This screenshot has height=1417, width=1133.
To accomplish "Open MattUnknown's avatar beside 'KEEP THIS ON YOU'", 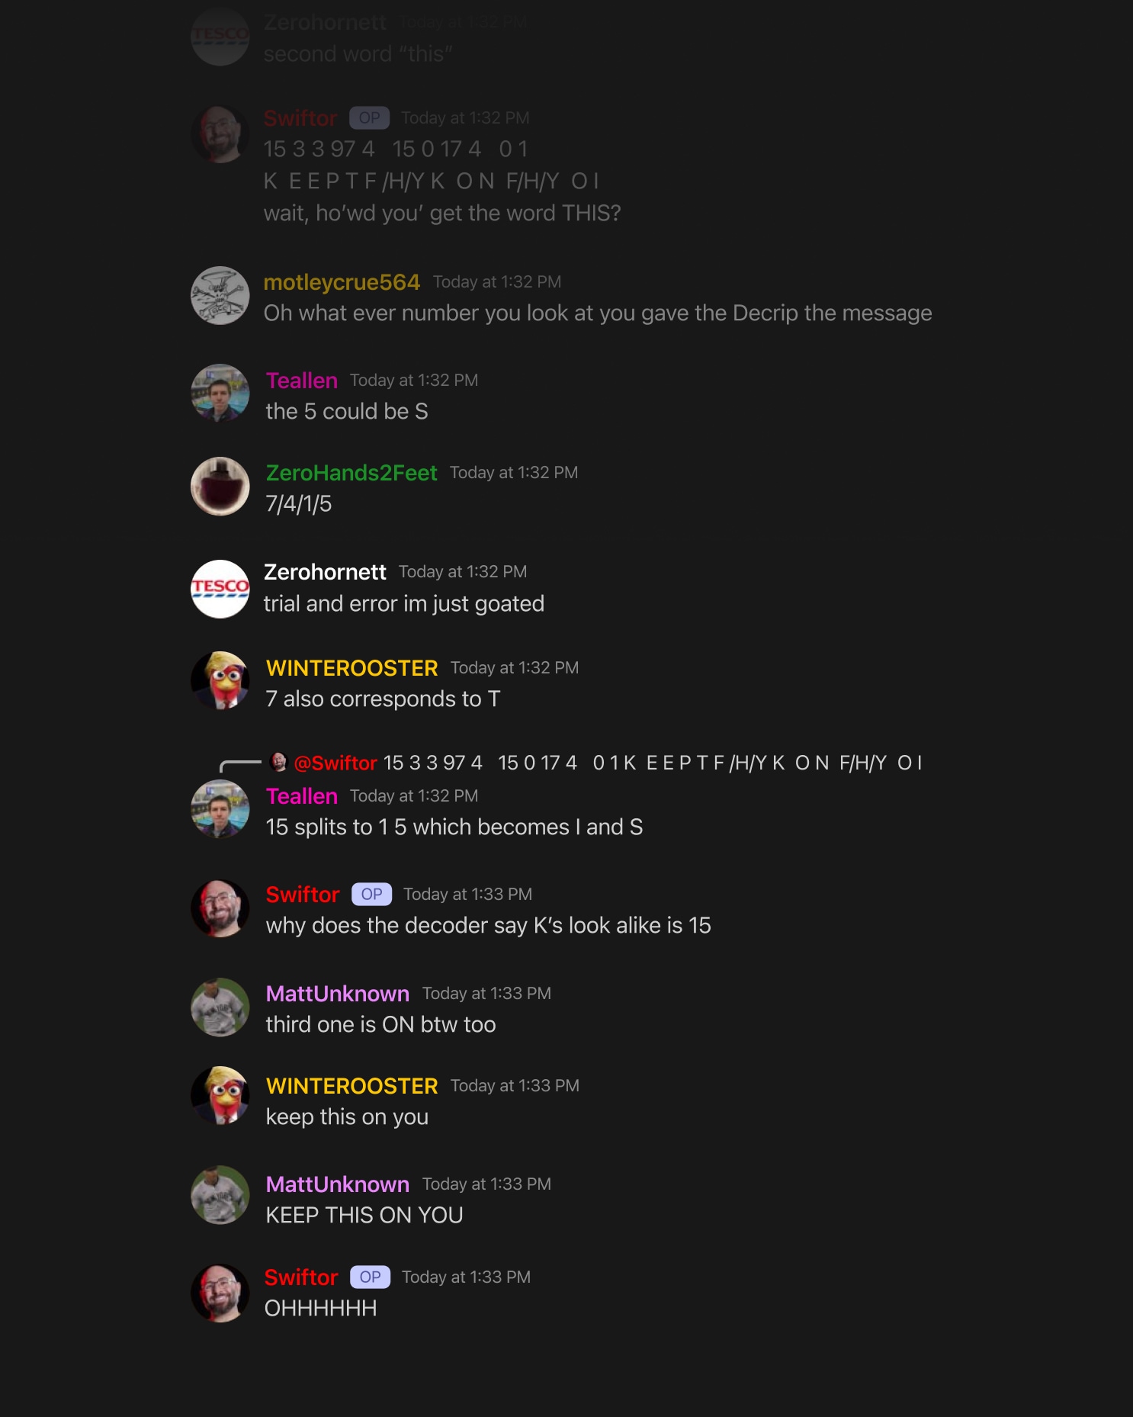I will [220, 1194].
